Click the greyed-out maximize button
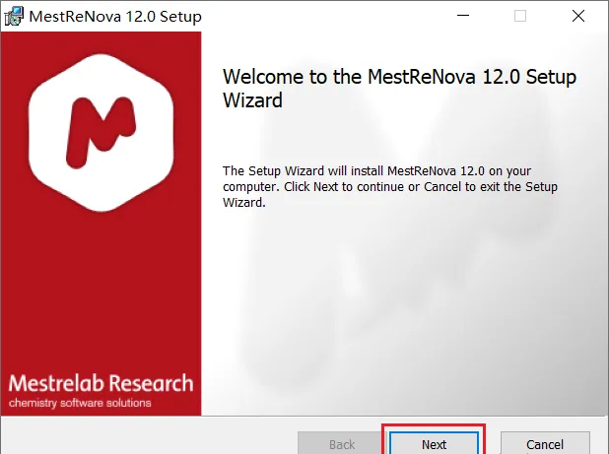 point(520,16)
